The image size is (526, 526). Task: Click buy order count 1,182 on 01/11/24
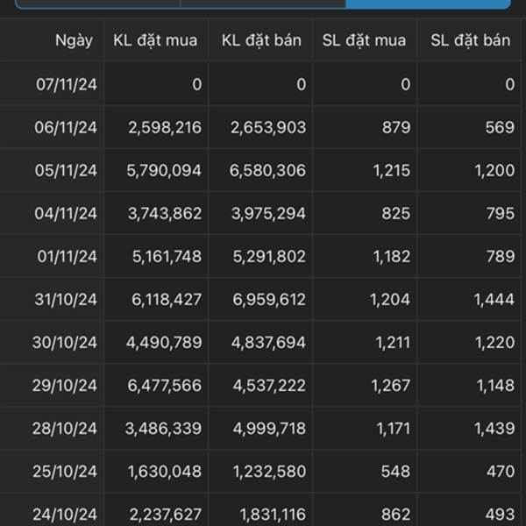(392, 256)
